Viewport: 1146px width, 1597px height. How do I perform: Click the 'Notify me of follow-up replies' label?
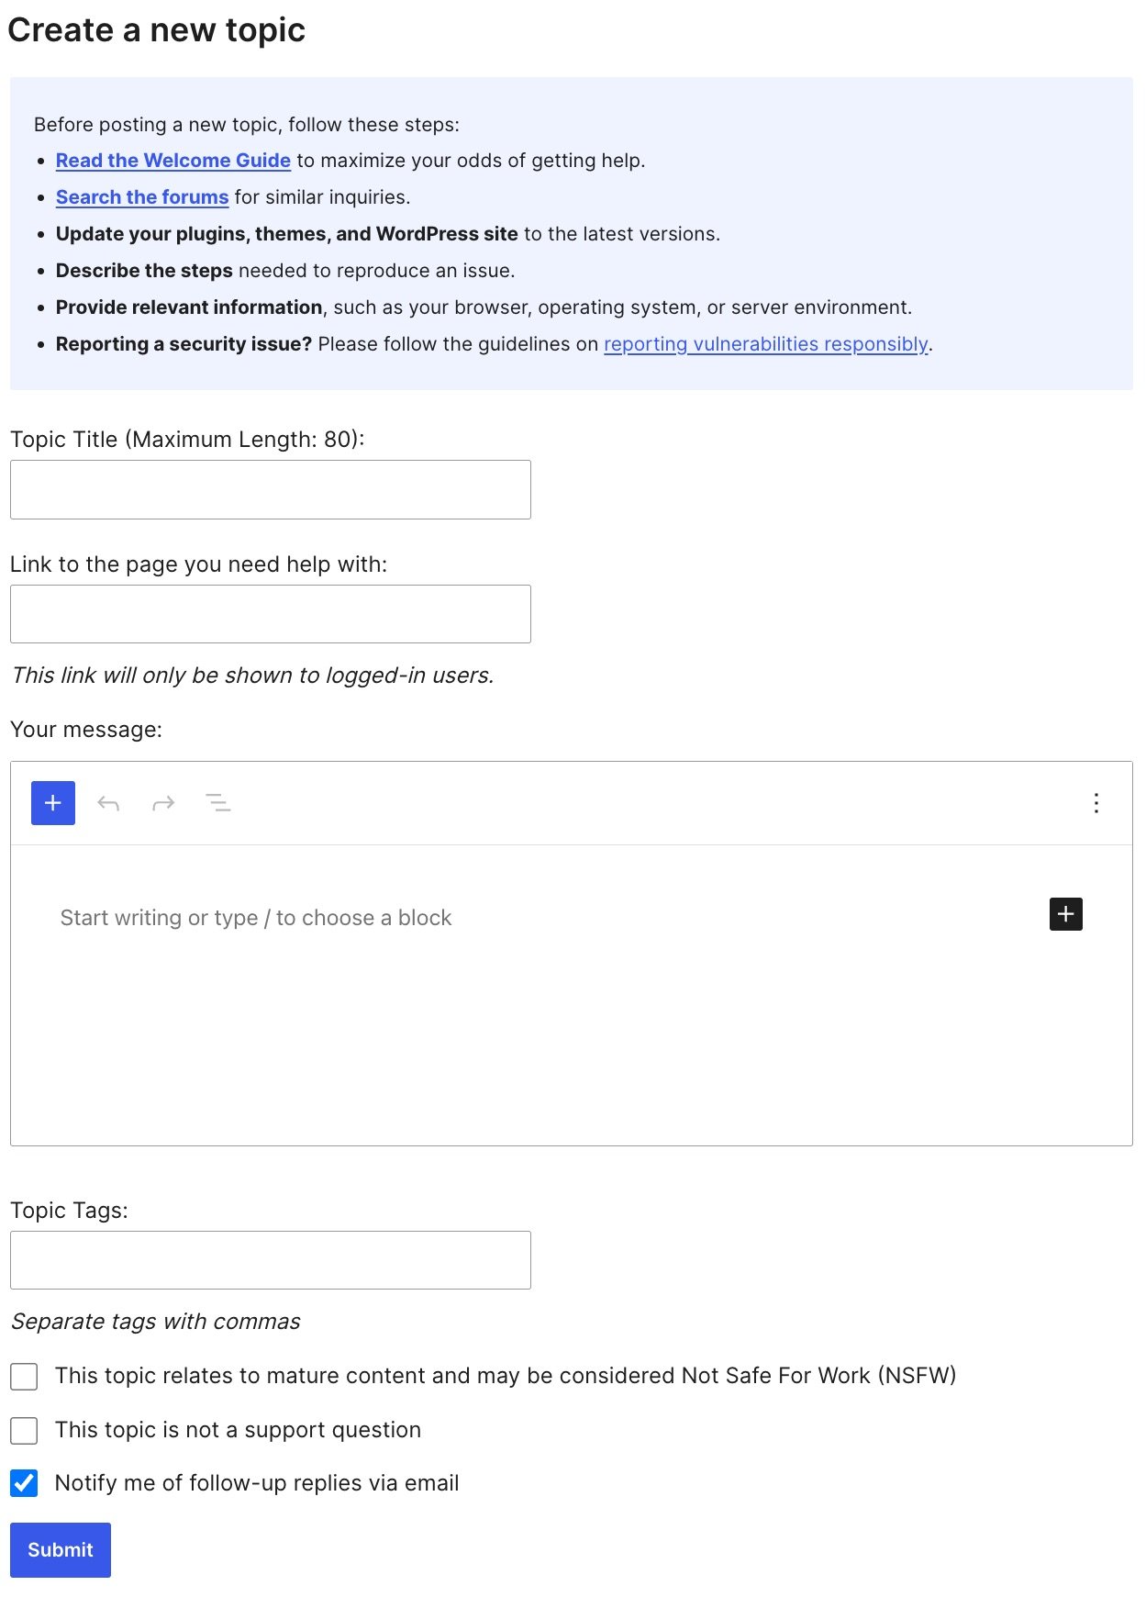point(257,1483)
